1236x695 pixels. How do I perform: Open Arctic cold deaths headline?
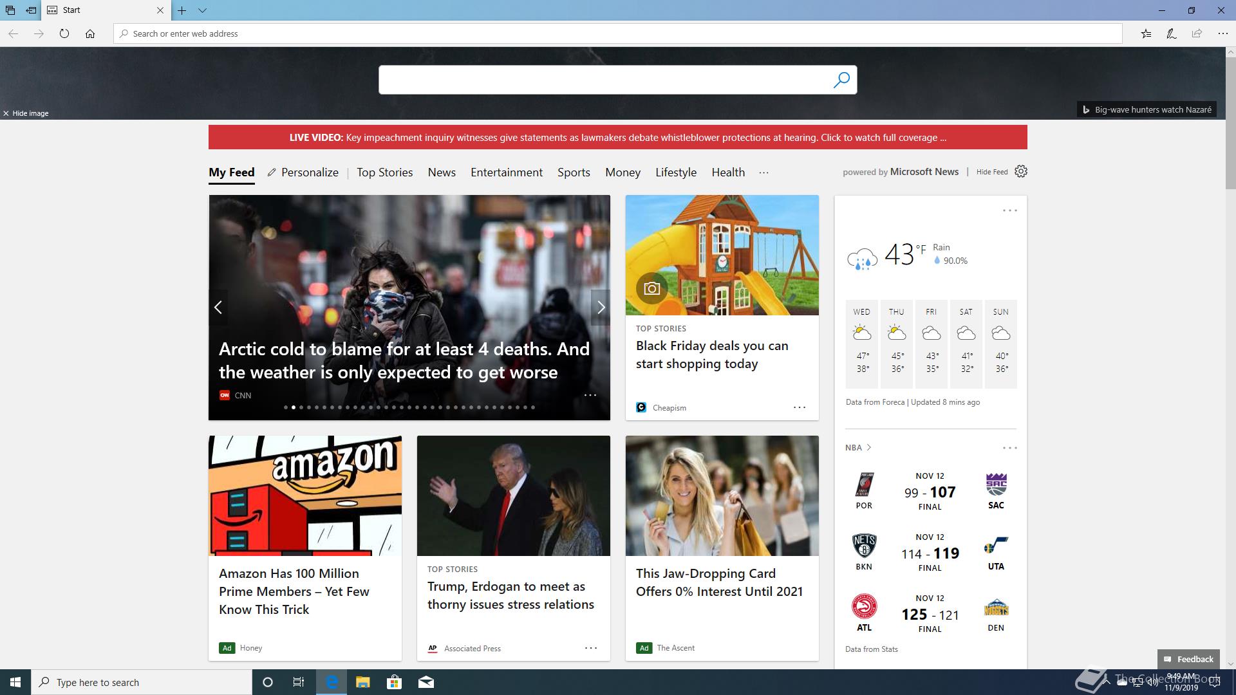tap(404, 360)
